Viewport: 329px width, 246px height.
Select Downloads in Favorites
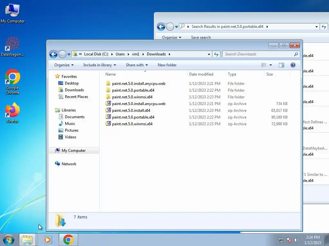point(71,90)
